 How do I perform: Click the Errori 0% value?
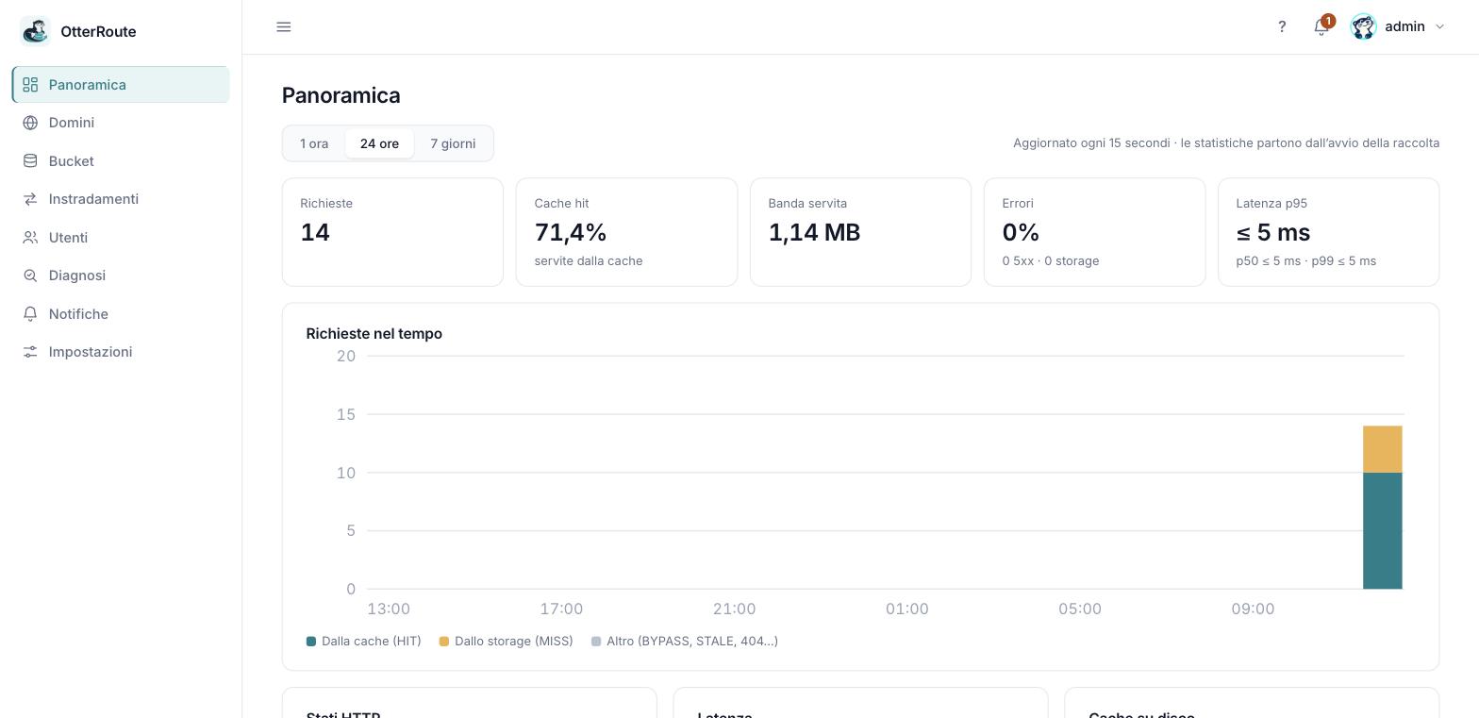point(1021,233)
